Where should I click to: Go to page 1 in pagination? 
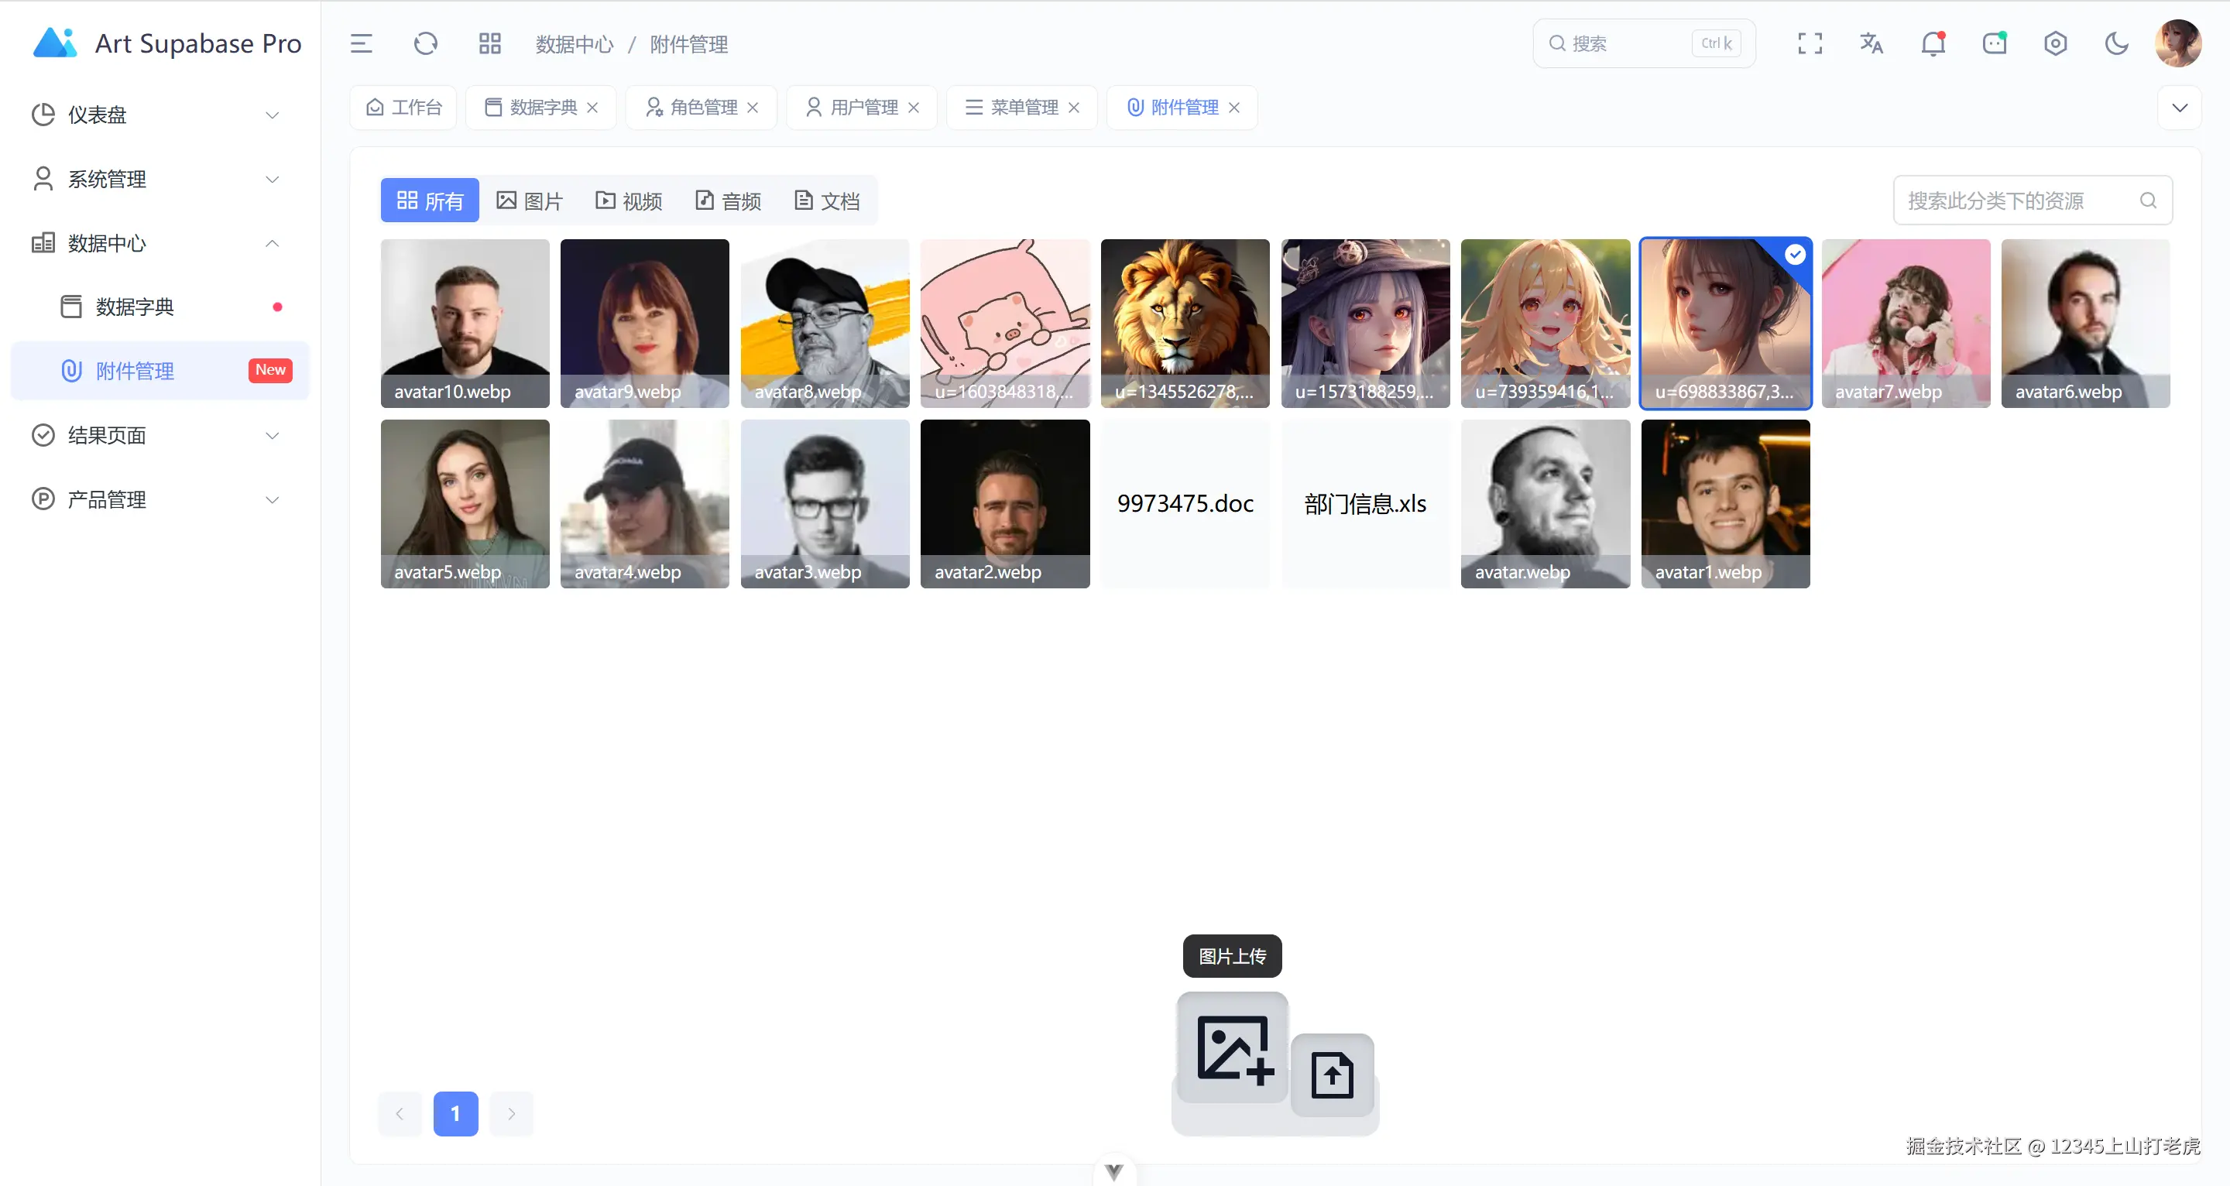click(455, 1113)
